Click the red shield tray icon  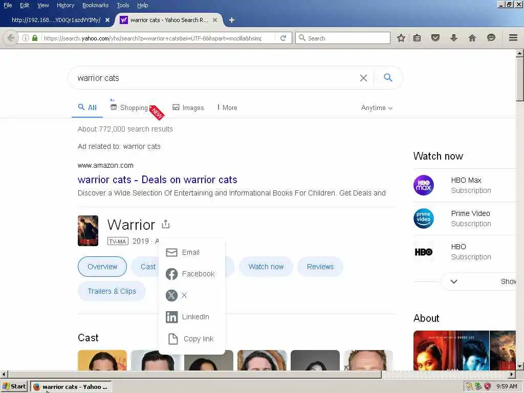click(487, 386)
